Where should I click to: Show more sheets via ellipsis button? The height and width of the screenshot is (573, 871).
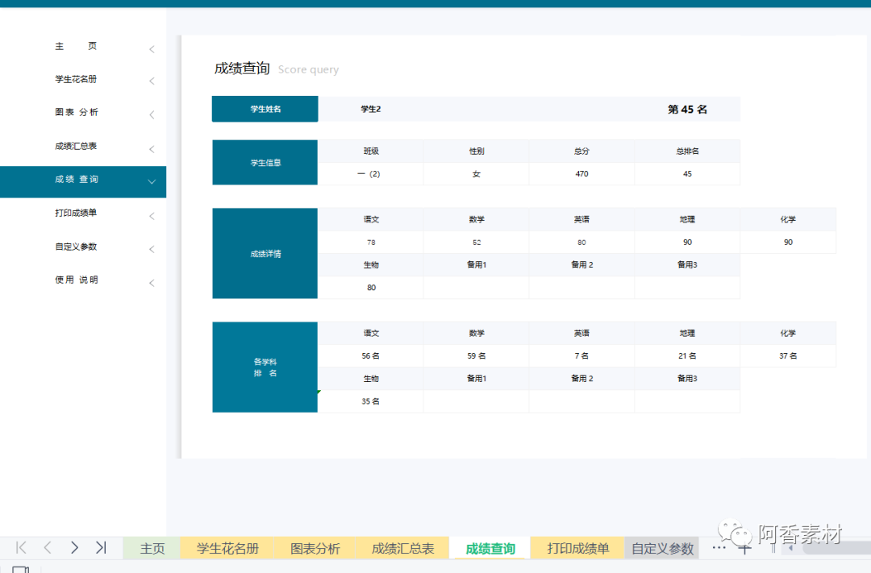tap(719, 547)
